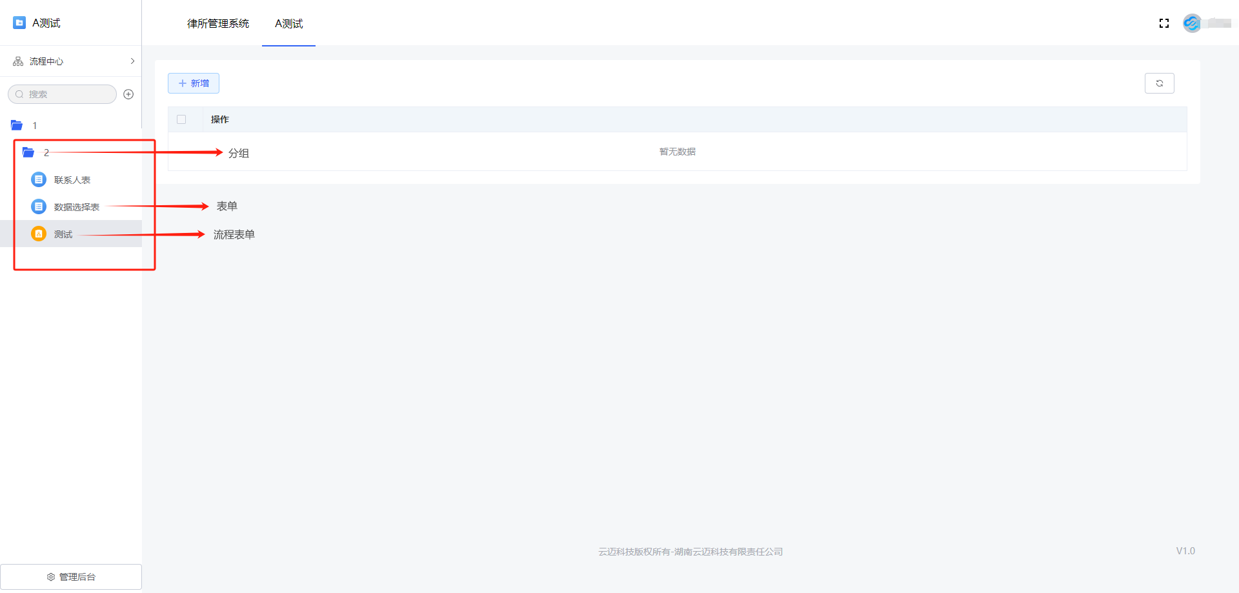Screen dimensions: 1239x593
Task: Collapse folder 1 in the sidebar
Action: pos(17,125)
